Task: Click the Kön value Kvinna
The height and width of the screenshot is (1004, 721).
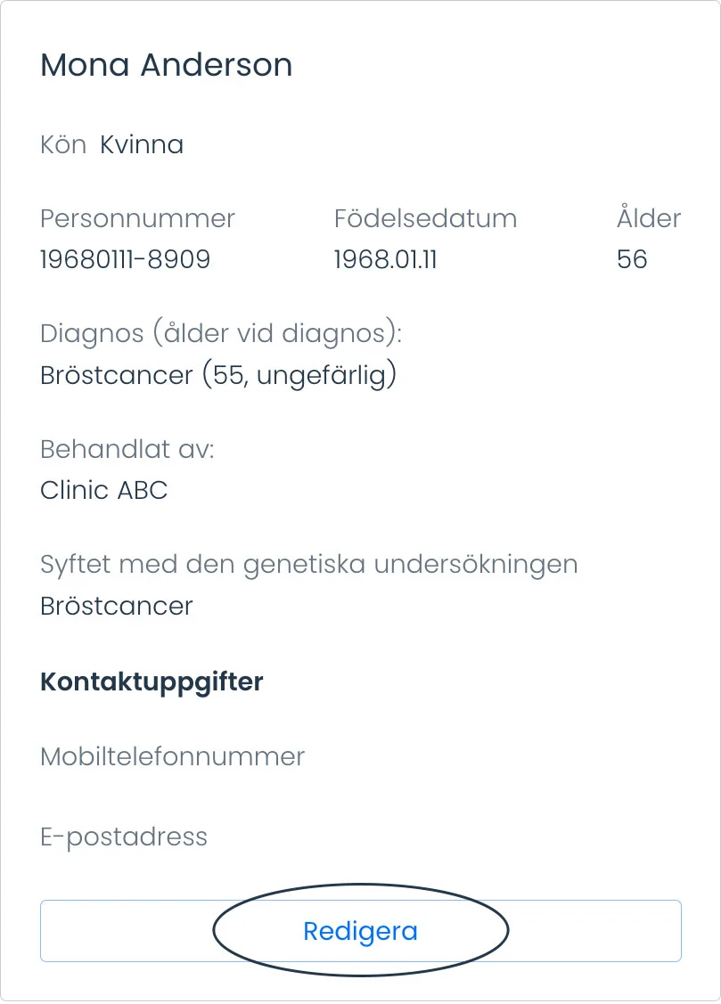Action: click(142, 144)
